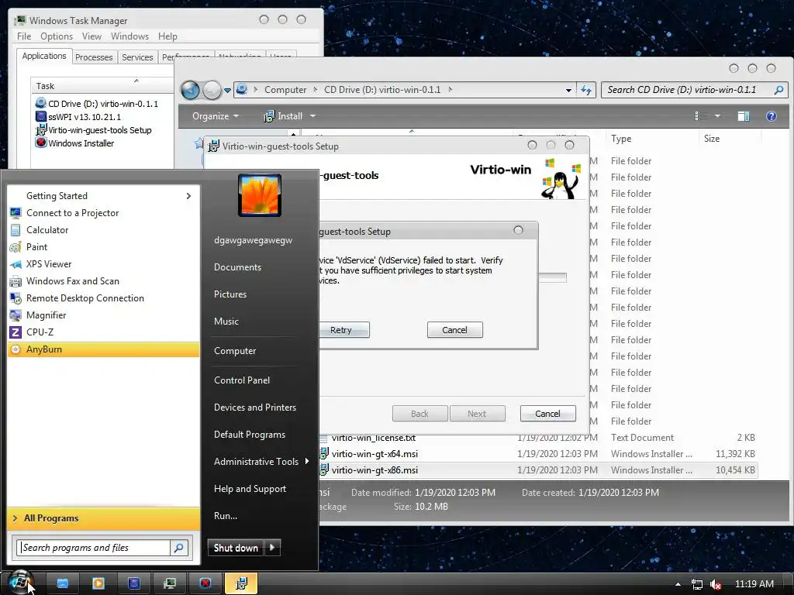Open the Start orb button
Screen dimensions: 794x595
click(20, 583)
